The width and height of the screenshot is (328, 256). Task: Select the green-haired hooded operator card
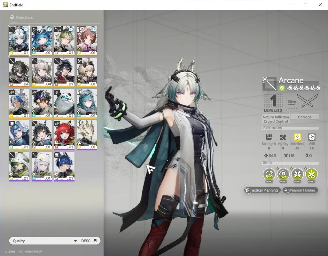(x=19, y=166)
